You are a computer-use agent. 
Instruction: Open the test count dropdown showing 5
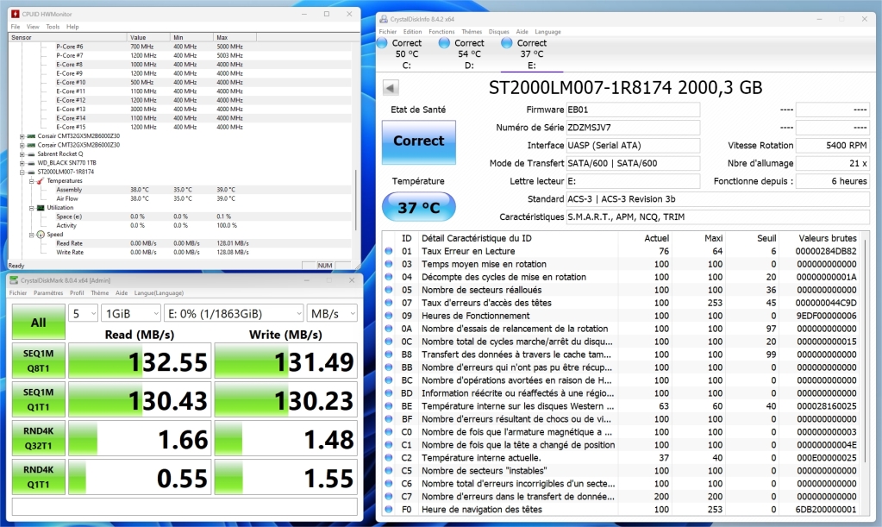click(84, 313)
